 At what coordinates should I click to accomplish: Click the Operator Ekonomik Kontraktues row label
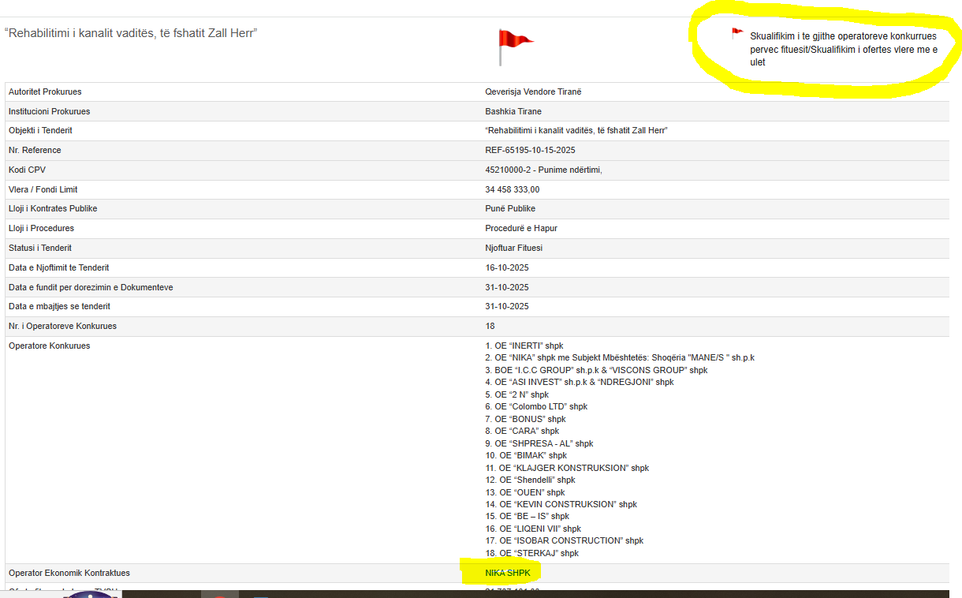pyautogui.click(x=69, y=573)
